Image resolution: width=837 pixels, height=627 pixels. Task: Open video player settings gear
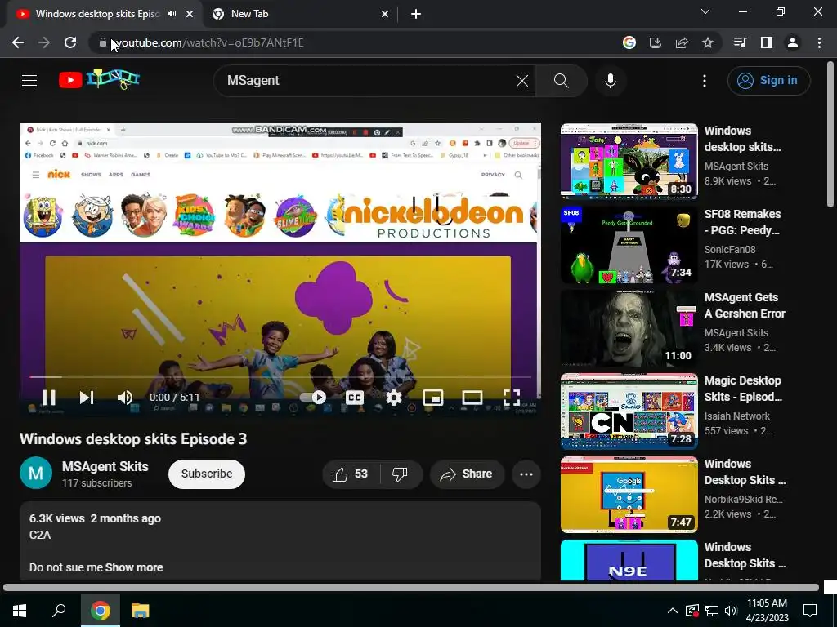[x=394, y=398]
